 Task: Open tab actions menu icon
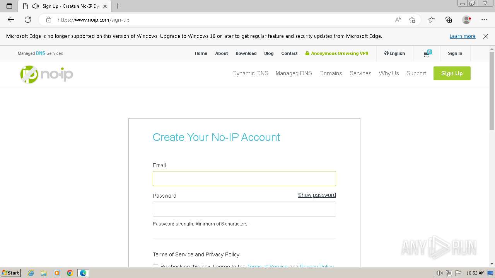9,6
